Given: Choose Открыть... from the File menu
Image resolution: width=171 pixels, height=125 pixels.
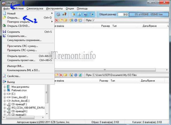Looking at the screenshot, I should point(28,18).
